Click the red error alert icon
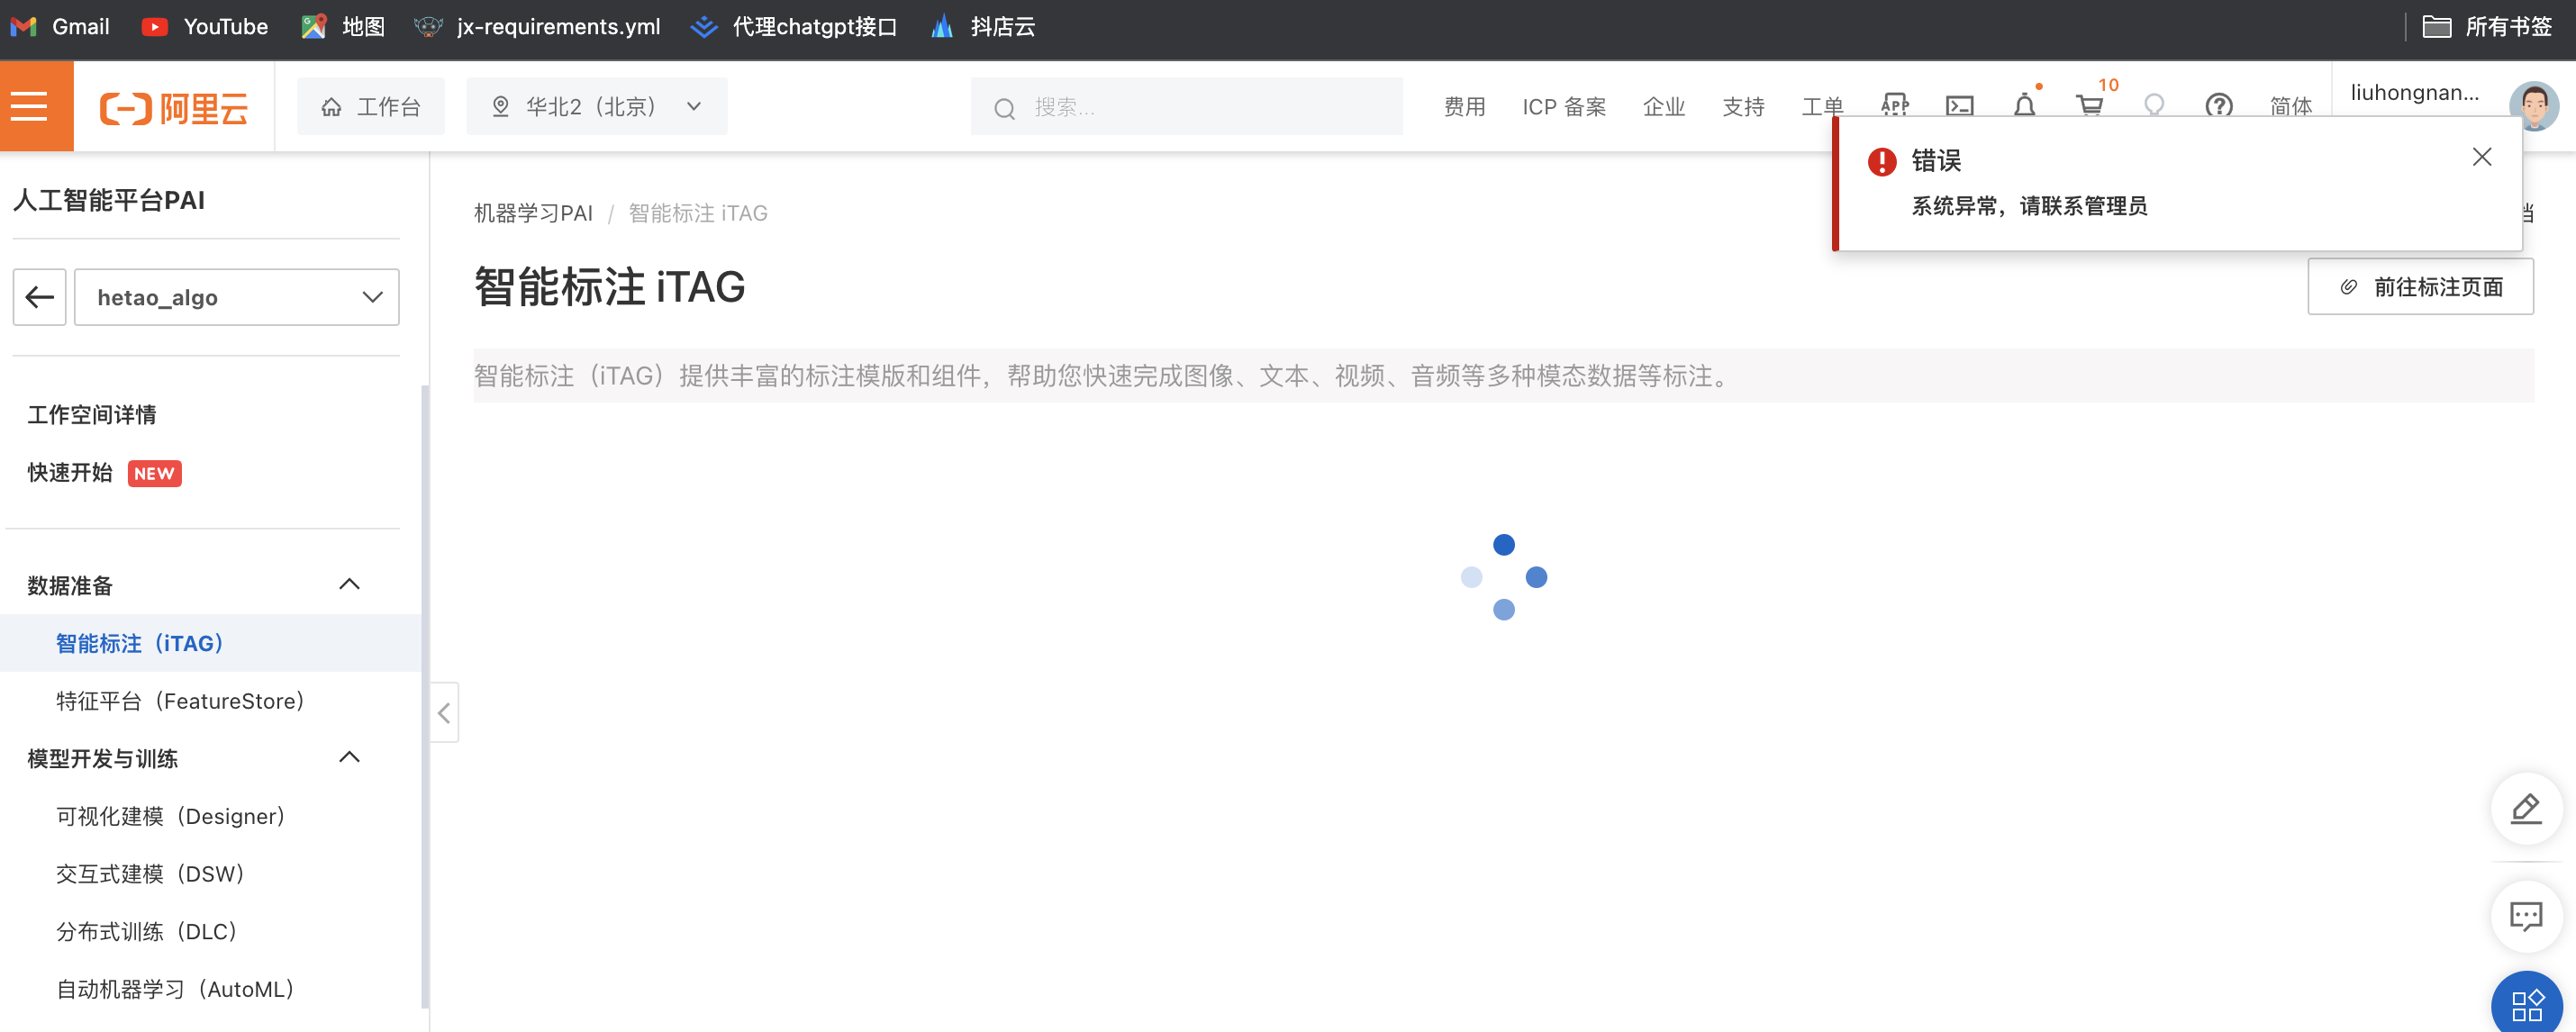This screenshot has height=1032, width=2576. [x=1881, y=161]
